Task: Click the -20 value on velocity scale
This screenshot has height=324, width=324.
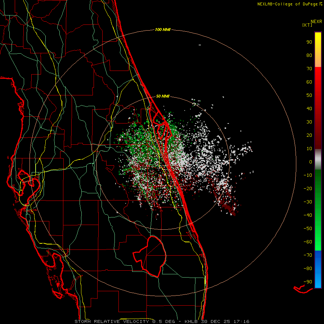Action: (308, 189)
